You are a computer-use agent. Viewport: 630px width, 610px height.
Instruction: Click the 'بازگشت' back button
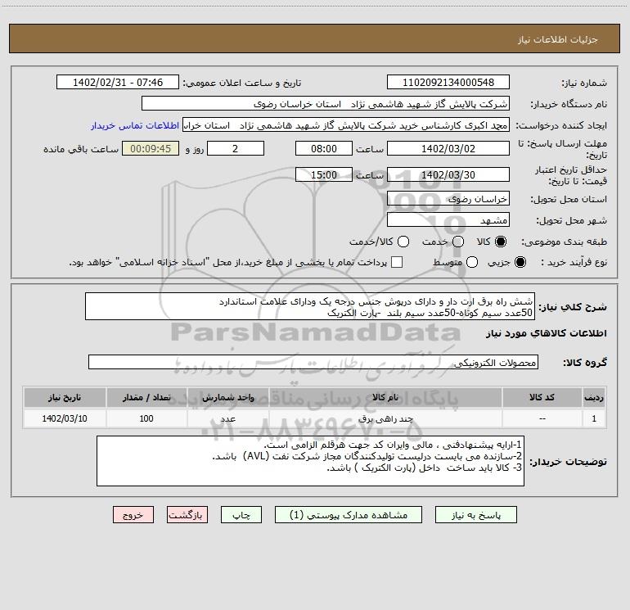(x=187, y=515)
